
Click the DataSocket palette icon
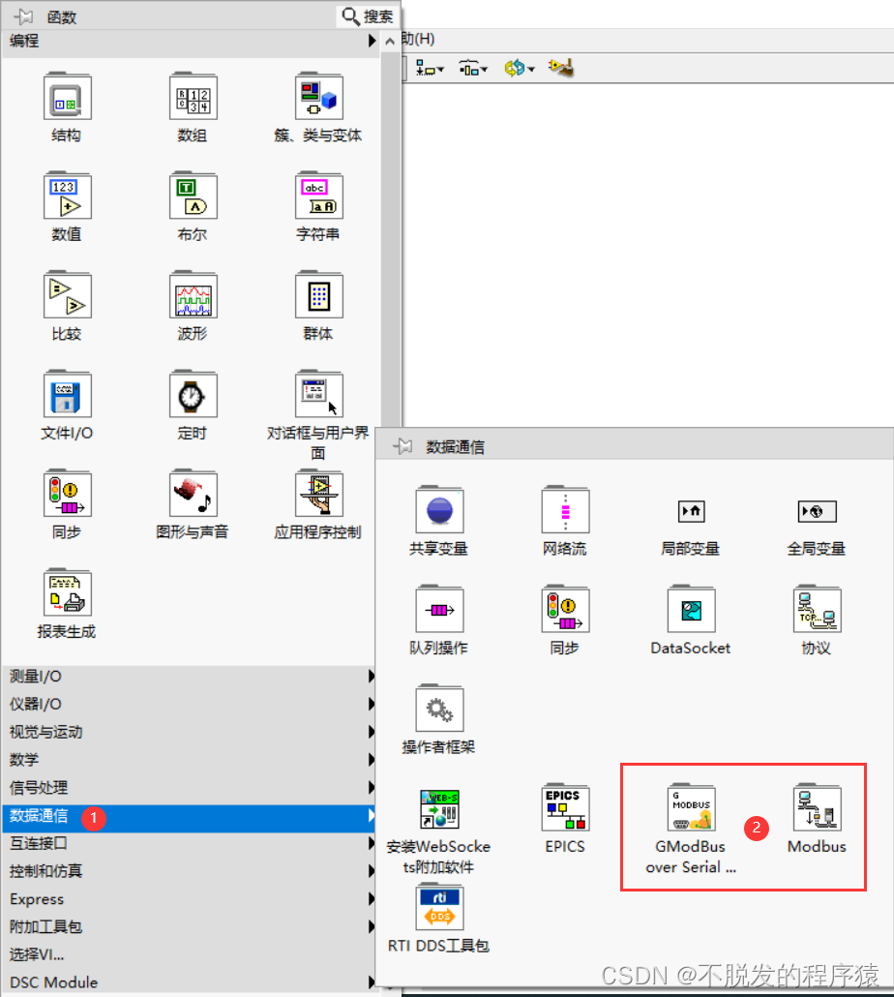(x=690, y=610)
